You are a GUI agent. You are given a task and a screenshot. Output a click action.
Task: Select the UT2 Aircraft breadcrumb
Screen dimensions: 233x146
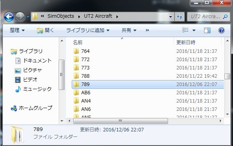(x=98, y=16)
